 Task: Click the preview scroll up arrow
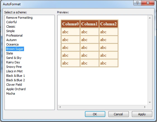coord(150,18)
